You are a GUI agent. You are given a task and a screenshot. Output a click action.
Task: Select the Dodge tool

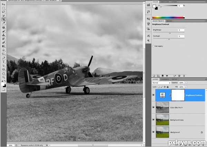(3, 54)
